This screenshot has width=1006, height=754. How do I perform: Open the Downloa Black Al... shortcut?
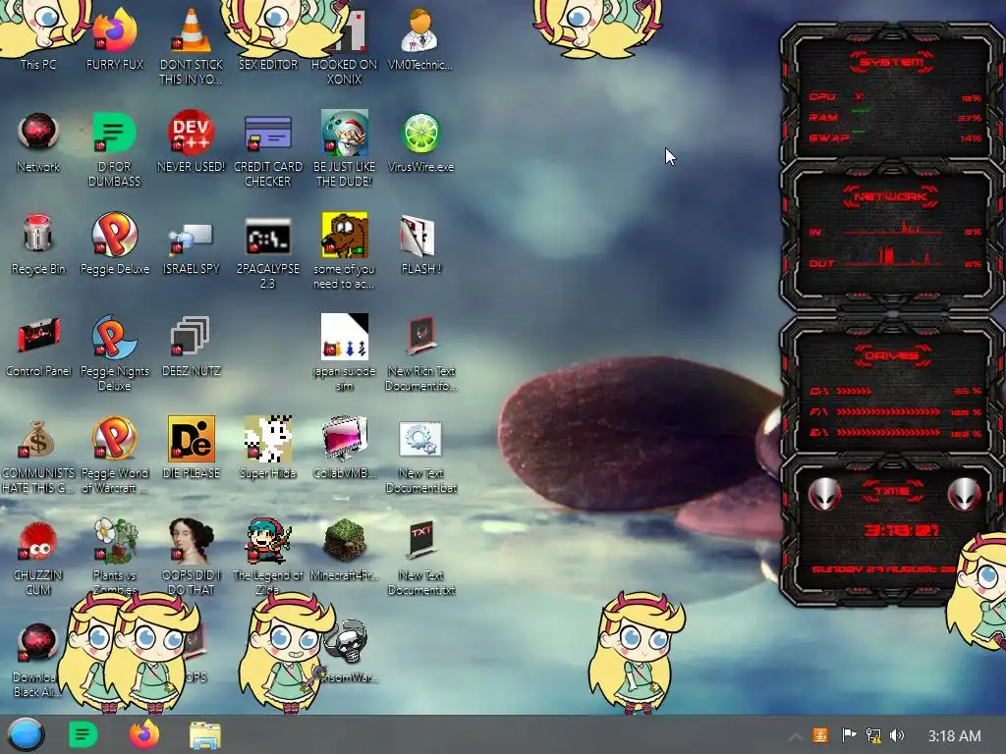pyautogui.click(x=38, y=642)
